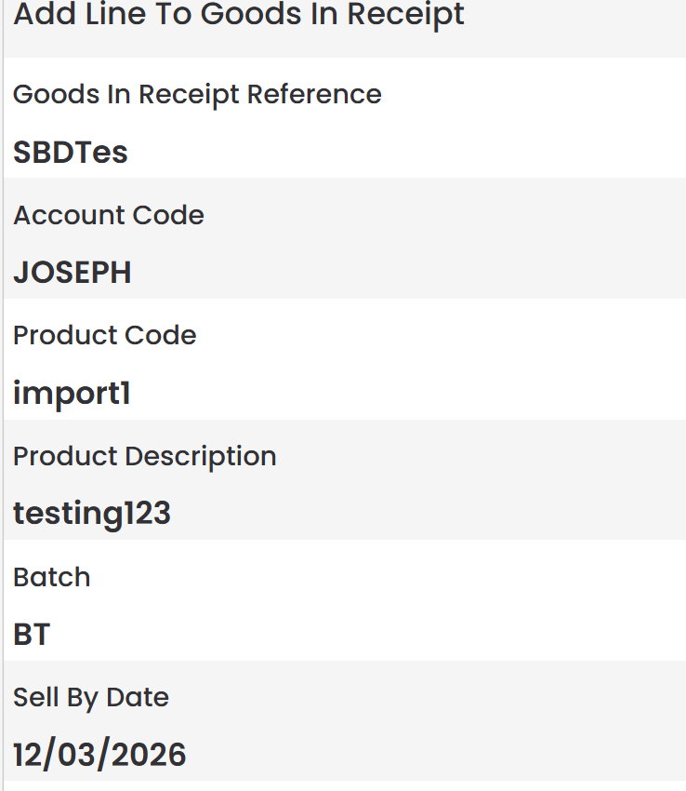Select the JOSEPH account code value

(x=73, y=273)
